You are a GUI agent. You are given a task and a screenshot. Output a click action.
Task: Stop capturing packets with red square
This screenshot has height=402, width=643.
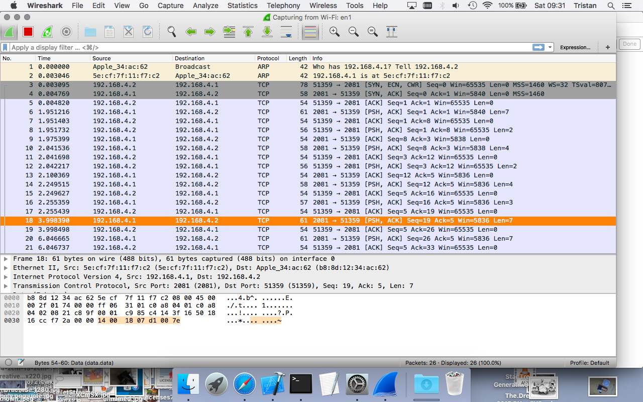tap(28, 32)
